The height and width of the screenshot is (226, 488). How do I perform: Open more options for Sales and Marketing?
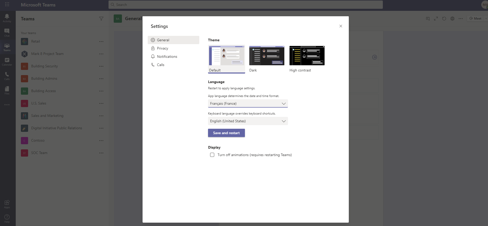(101, 116)
